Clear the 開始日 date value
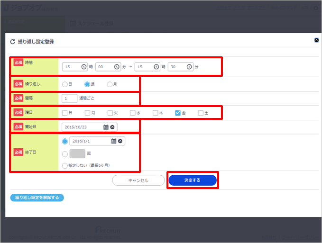This screenshot has width=322, height=243. click(112, 127)
